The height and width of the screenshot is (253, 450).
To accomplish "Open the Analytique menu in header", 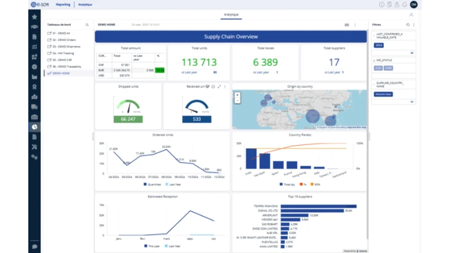I will click(85, 4).
